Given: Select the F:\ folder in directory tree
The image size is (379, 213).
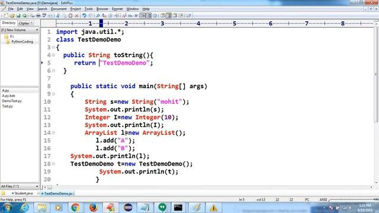Looking at the screenshot, I should (x=12, y=37).
